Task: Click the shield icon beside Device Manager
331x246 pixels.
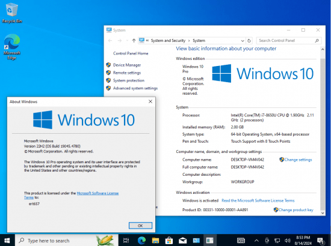Action: click(108, 65)
